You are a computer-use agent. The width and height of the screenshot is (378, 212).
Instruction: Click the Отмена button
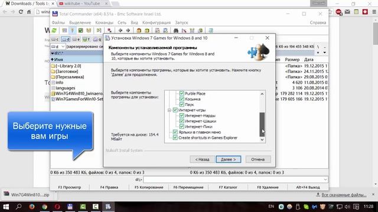click(x=258, y=159)
